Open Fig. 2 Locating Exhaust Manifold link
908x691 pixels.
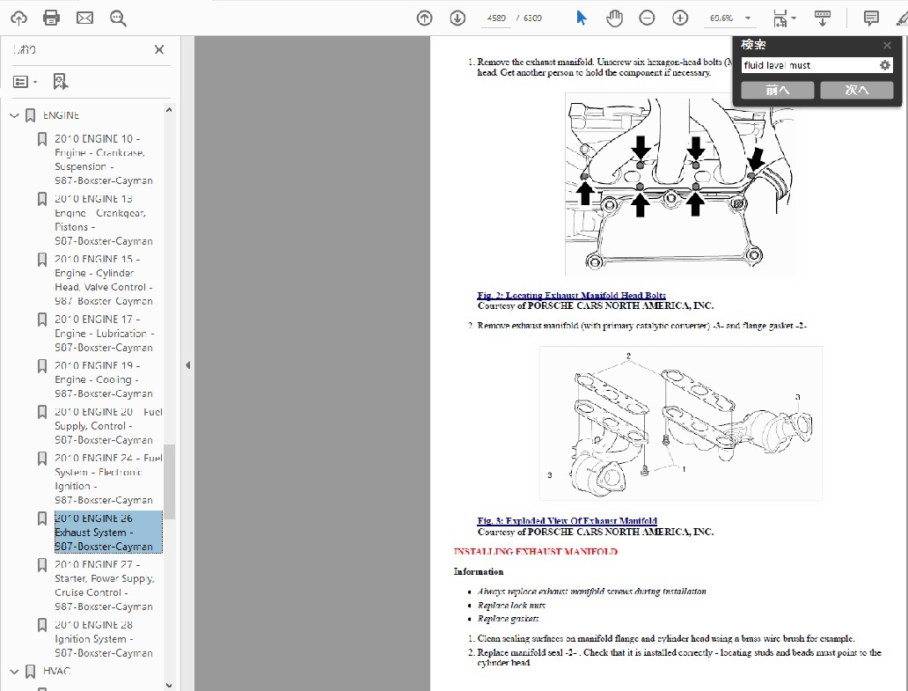tap(571, 296)
